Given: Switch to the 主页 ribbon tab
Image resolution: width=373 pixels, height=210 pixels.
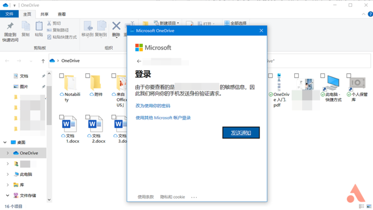Looking at the screenshot, I should [27, 14].
